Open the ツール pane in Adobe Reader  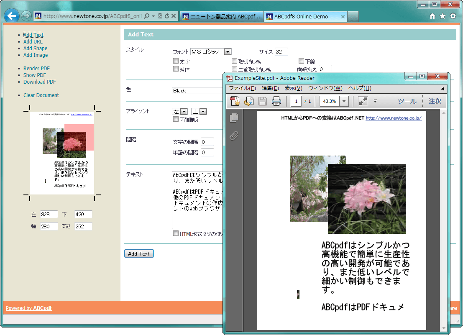[x=407, y=101]
